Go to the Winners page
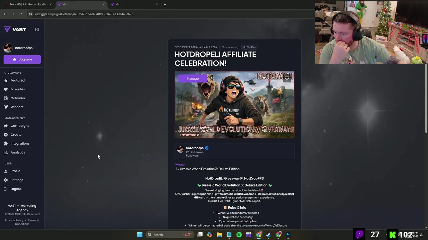This screenshot has width=428, height=240. 17,107
